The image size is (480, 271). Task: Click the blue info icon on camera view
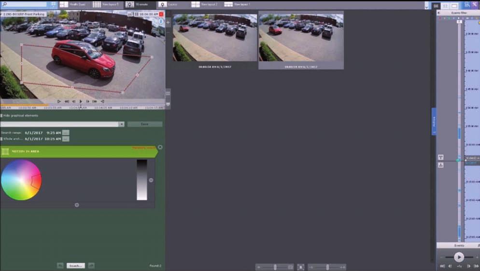(x=161, y=21)
